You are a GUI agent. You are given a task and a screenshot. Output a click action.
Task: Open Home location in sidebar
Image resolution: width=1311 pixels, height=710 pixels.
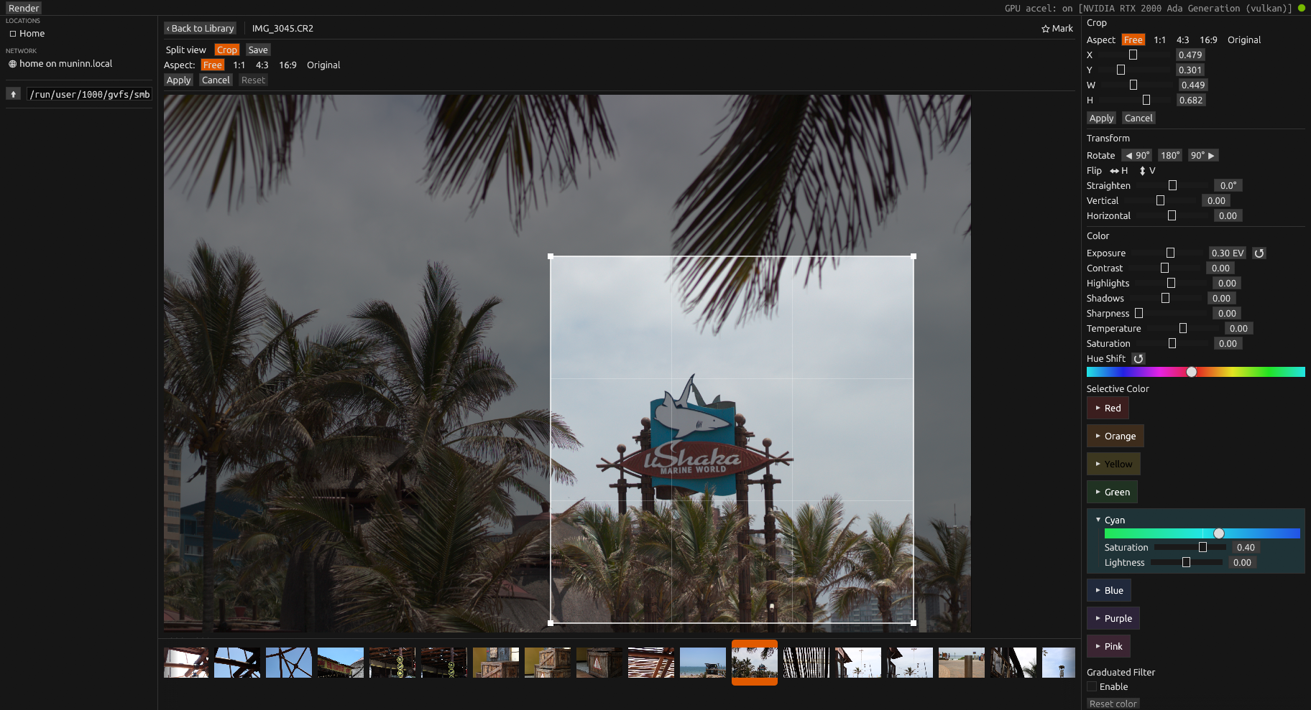(x=27, y=34)
